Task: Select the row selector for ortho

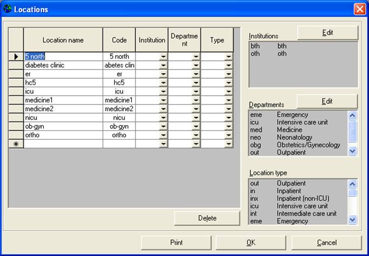Action: 16,135
